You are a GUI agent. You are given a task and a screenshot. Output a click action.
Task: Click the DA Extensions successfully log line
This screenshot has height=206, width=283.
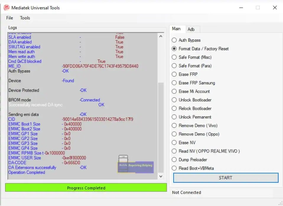(48, 168)
